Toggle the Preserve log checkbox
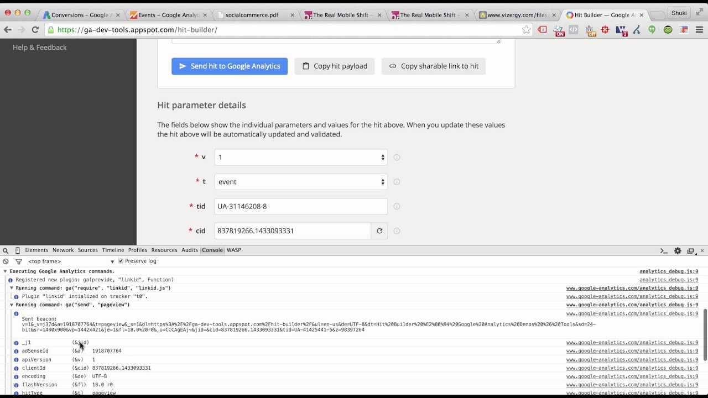Screen dimensions: 708x398 [121, 261]
